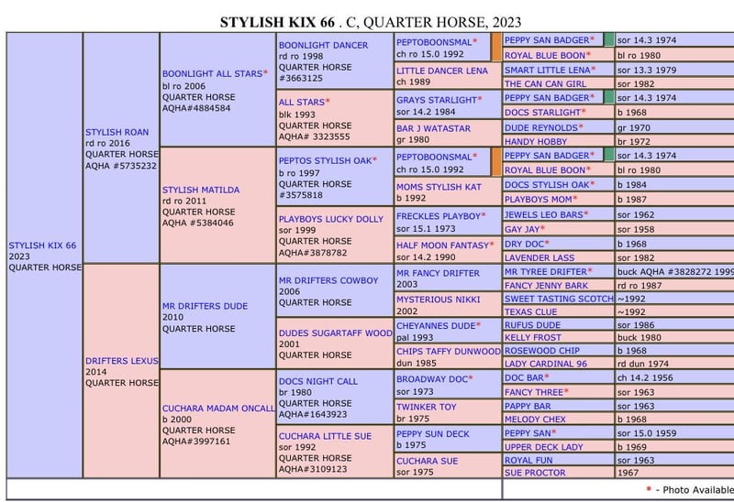Open the STYLISH KIX 66 horse link
This screenshot has height=502, width=734.
[x=42, y=246]
